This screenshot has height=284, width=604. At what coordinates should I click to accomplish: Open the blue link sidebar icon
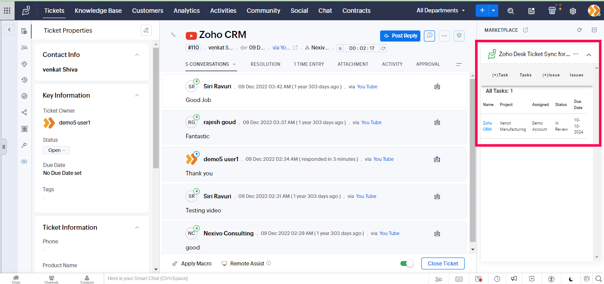point(24,162)
